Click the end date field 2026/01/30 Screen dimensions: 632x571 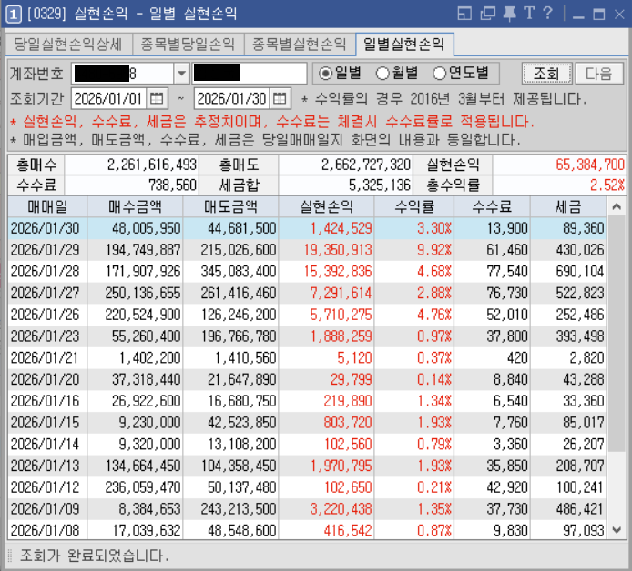click(x=231, y=98)
